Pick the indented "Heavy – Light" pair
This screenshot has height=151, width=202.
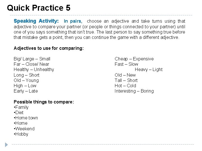148,69
